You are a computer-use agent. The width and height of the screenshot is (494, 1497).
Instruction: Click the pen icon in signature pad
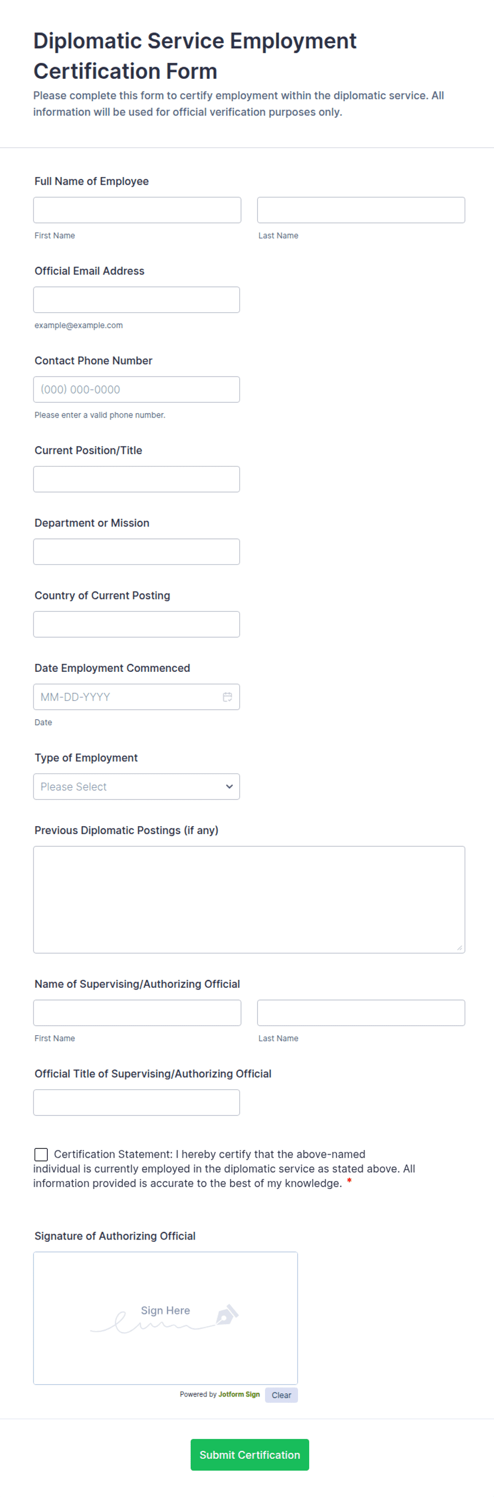coord(227,1315)
